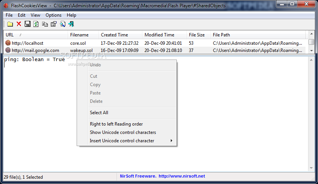Click the mail.google.com cookie icon
This screenshot has height=184, width=318.
8,50
